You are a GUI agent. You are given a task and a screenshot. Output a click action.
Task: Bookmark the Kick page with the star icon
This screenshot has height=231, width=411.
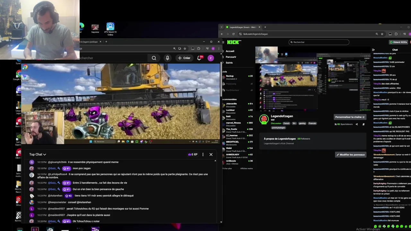382,34
